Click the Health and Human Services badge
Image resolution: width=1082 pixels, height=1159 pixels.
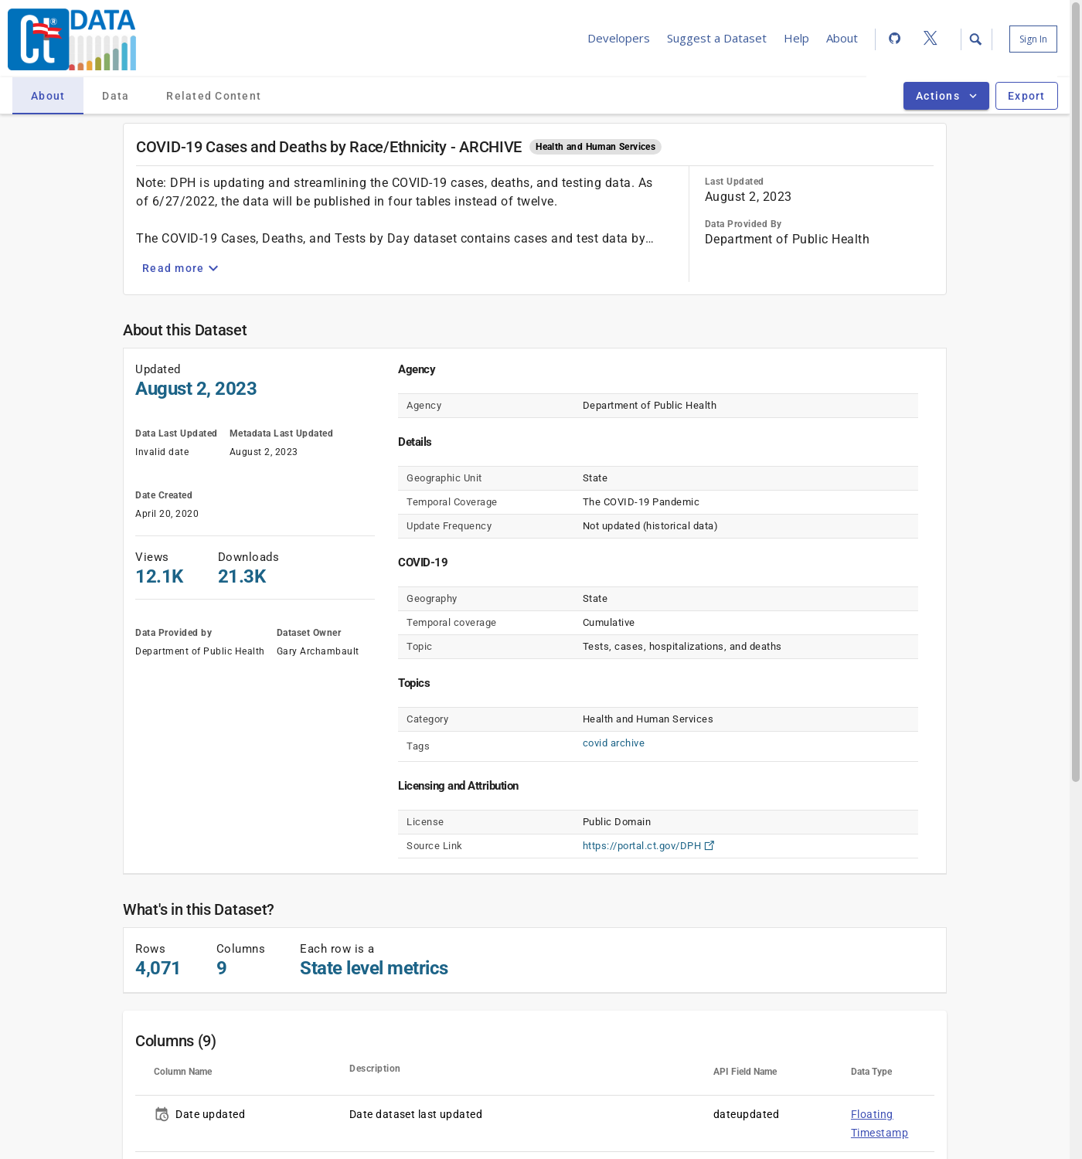pos(595,147)
